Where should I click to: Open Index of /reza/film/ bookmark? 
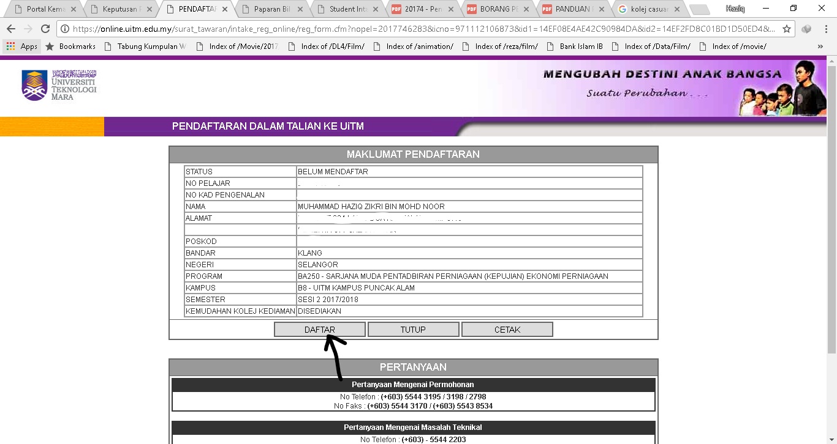pyautogui.click(x=500, y=46)
